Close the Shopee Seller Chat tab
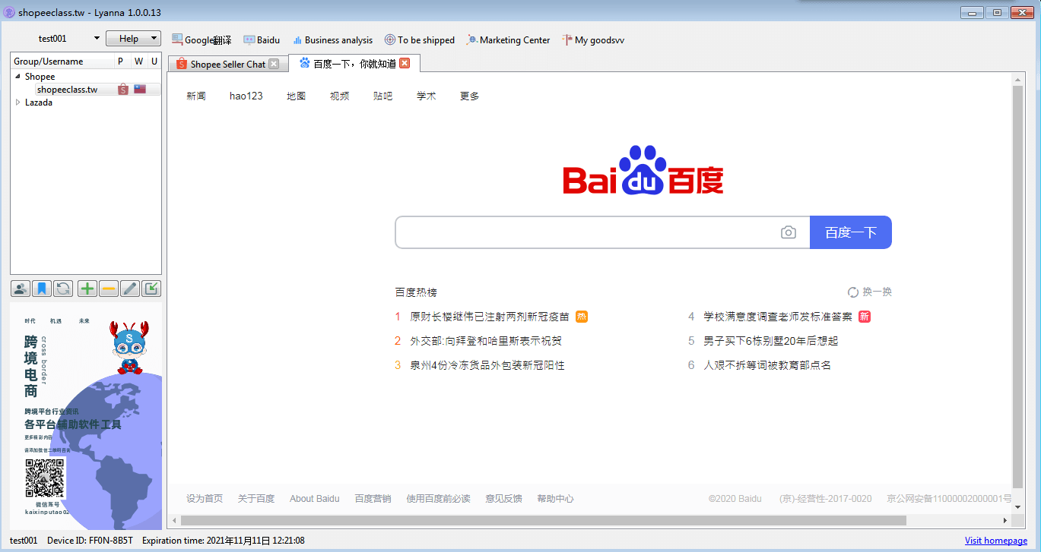The image size is (1041, 552). [x=274, y=64]
